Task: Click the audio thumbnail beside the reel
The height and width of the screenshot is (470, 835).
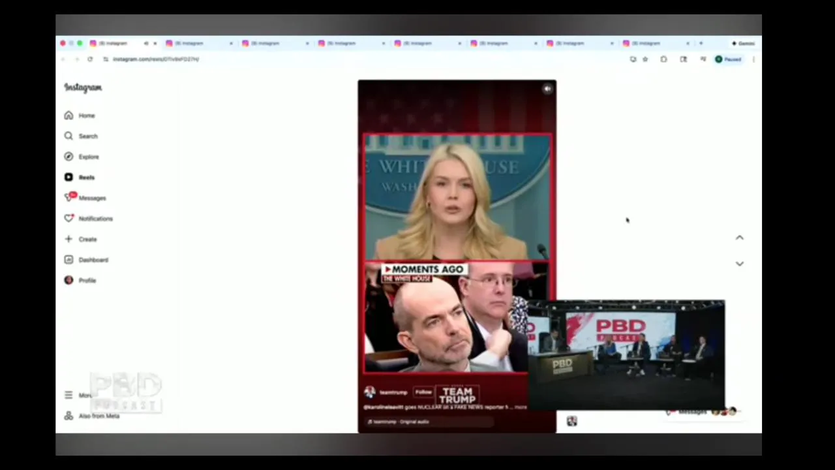Action: 571,421
